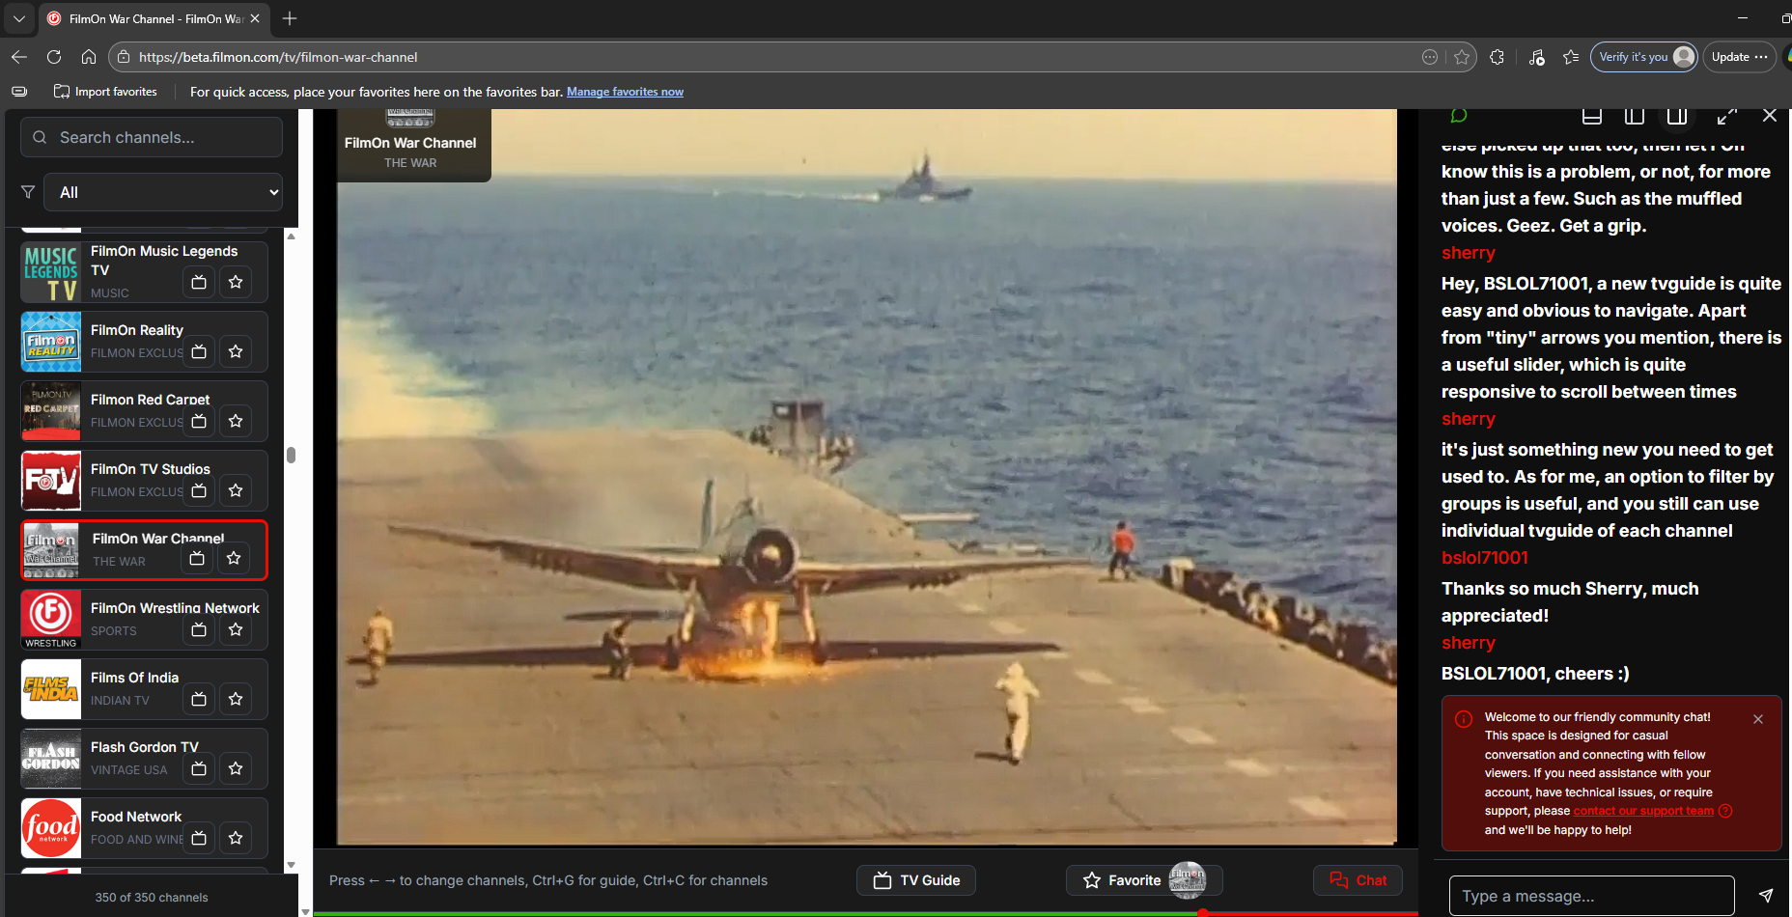Open the browser Update menu ellipsis

click(1761, 57)
